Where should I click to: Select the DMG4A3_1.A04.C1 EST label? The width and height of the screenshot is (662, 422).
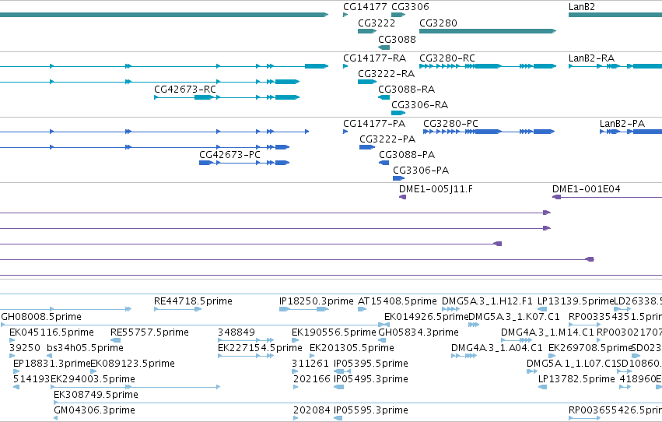tap(496, 348)
